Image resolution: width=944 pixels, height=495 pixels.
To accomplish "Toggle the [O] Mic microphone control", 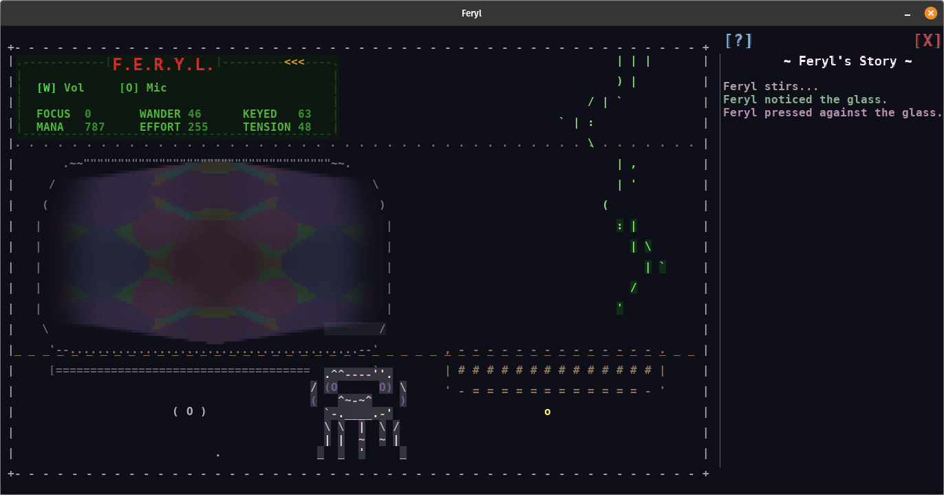I will [143, 88].
